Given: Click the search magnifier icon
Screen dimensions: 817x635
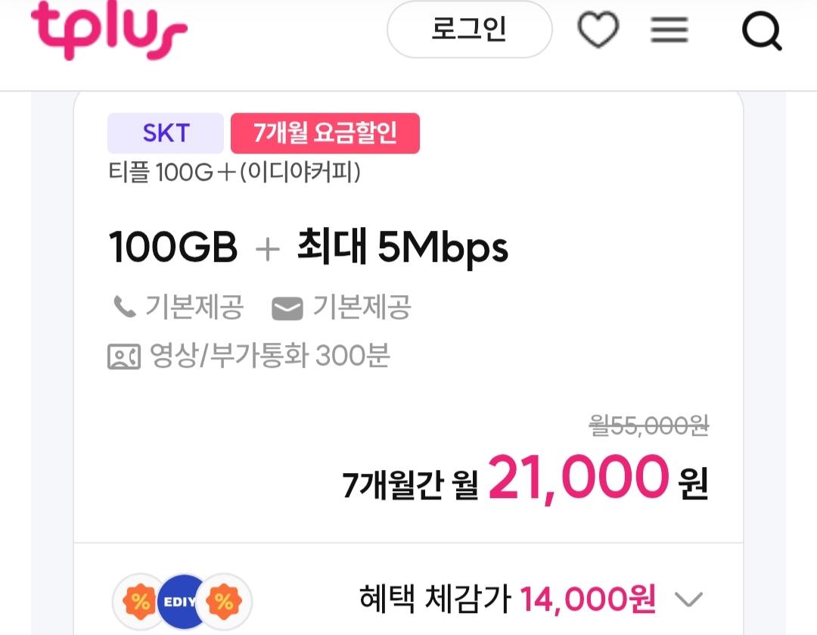Looking at the screenshot, I should (761, 31).
